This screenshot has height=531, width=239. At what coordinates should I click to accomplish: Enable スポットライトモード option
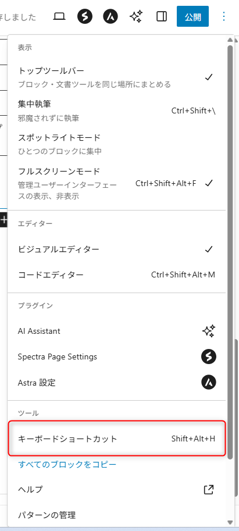click(116, 144)
